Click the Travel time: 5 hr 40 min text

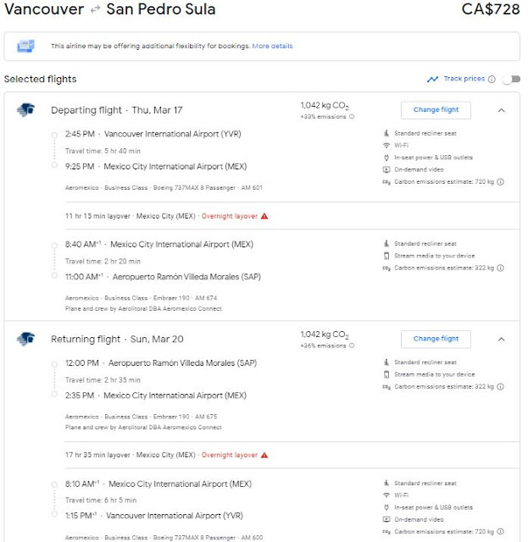point(103,151)
